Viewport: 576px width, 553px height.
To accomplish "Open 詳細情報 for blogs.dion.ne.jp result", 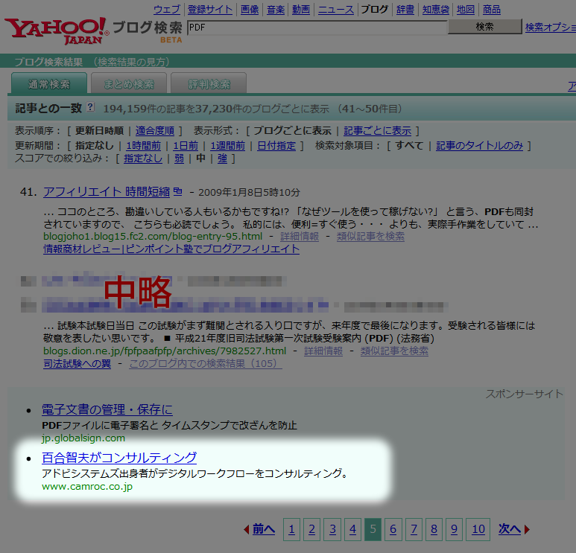I will [323, 351].
